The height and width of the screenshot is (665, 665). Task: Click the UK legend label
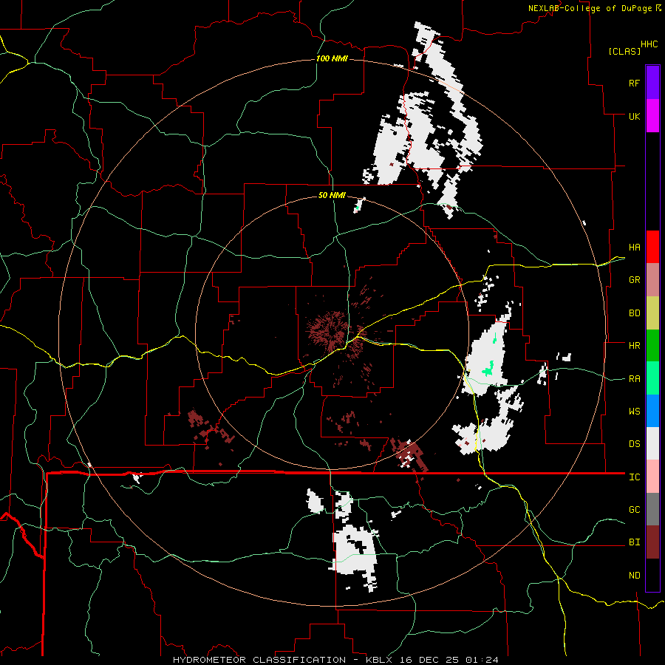point(634,116)
